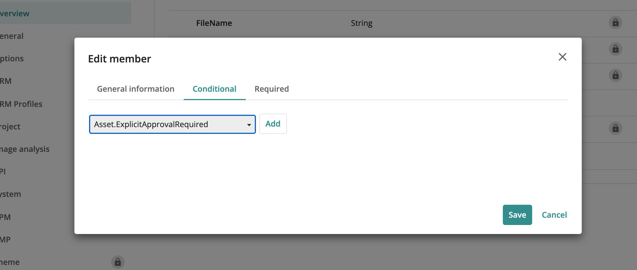
Task: Open the Overview sidebar item
Action: 65,13
